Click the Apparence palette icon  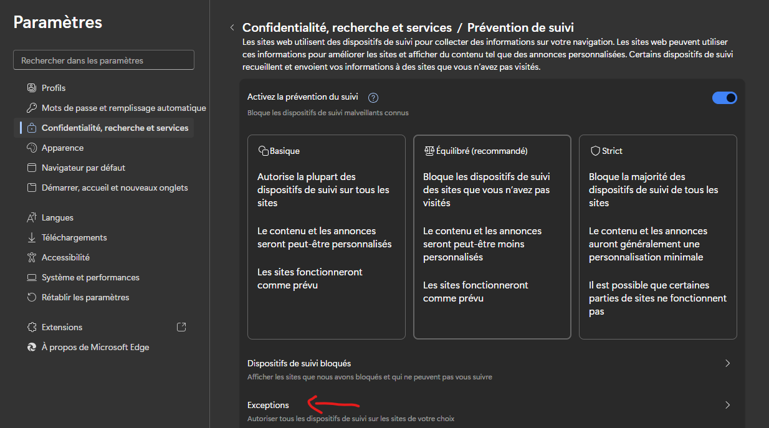[32, 148]
